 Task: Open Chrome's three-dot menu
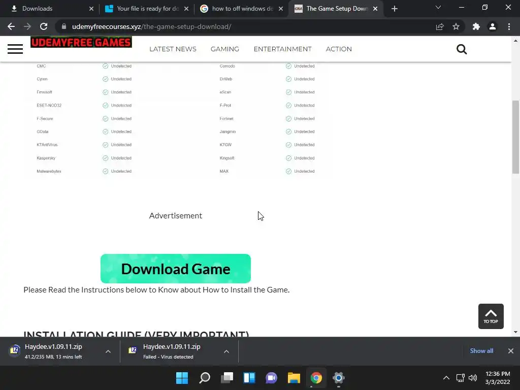[x=509, y=26]
